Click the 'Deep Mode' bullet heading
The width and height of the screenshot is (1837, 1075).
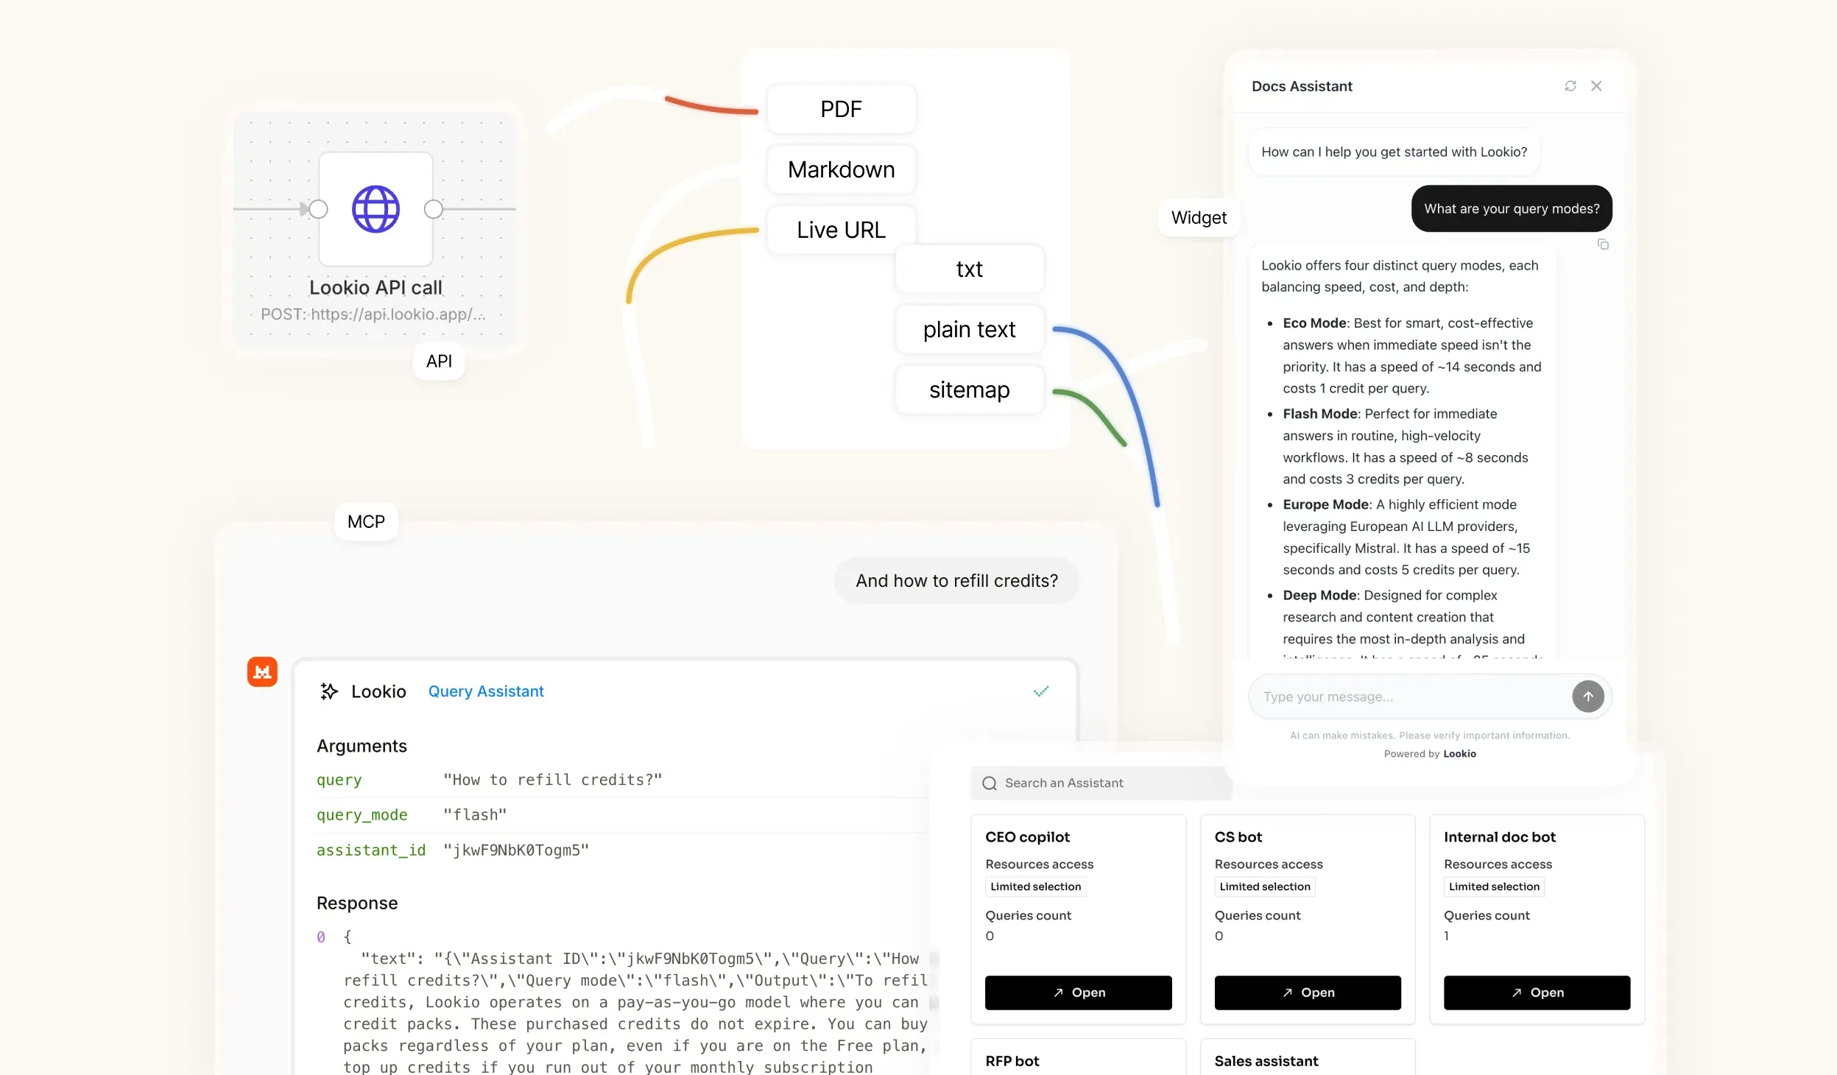(1319, 595)
